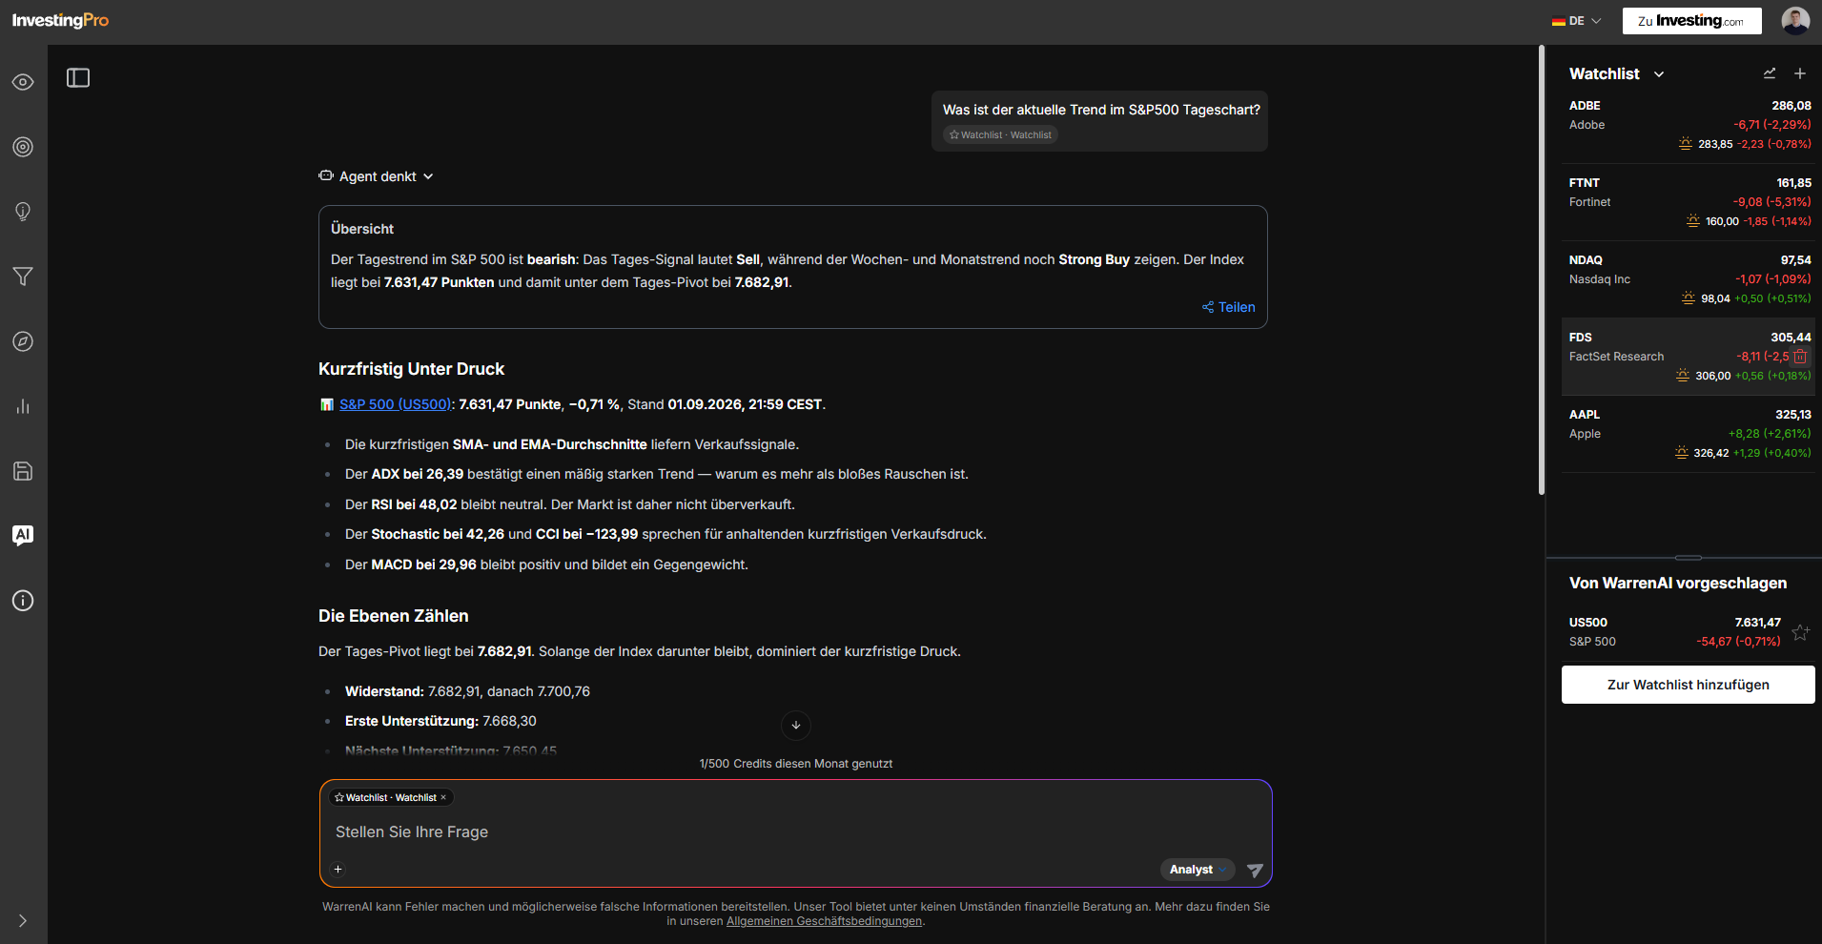Open the user profile avatar
Screen dimensions: 1822x944
[x=1795, y=21]
